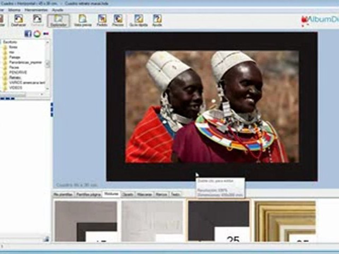Screen dimensions: 339x254
Task: Open the Ayuda menu in menu bar
Action: pos(58,10)
